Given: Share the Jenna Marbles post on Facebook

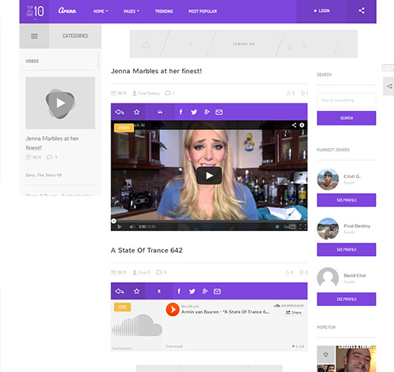Looking at the screenshot, I should pyautogui.click(x=180, y=112).
